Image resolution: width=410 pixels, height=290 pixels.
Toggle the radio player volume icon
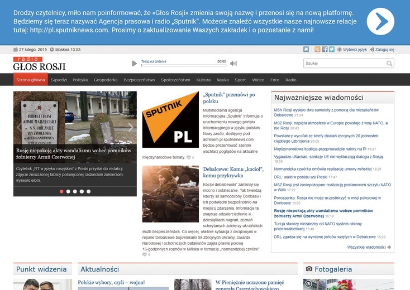tap(233, 64)
